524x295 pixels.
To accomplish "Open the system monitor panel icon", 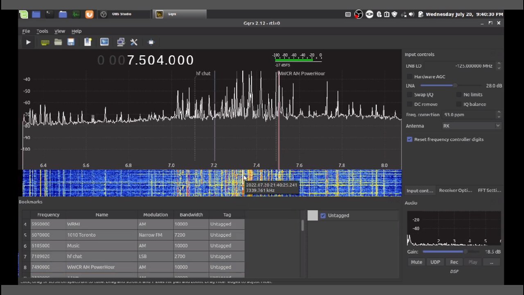I will pyautogui.click(x=76, y=14).
